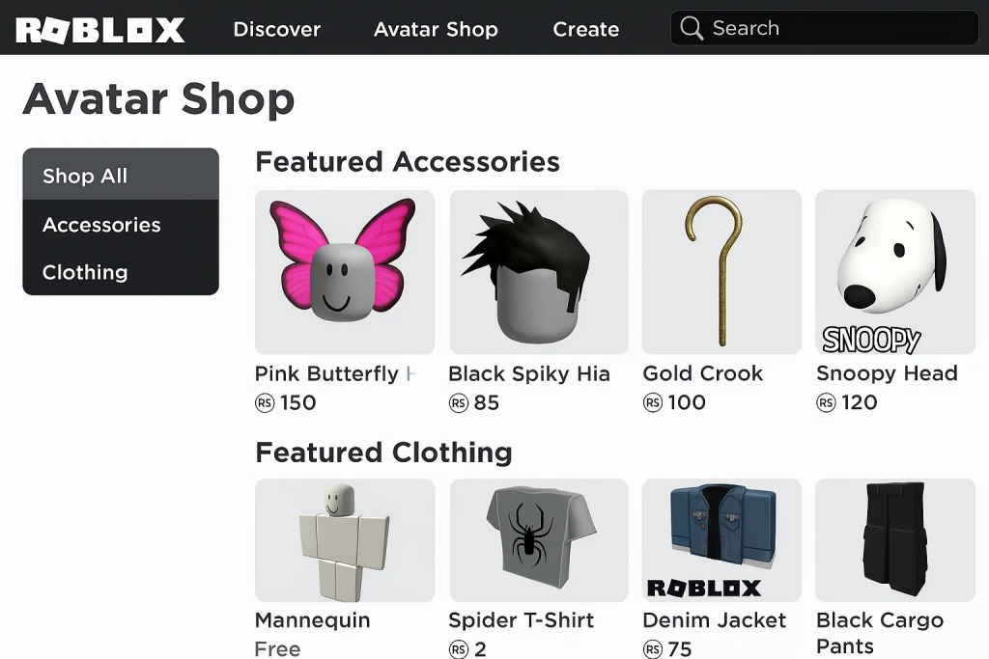This screenshot has width=989, height=659.
Task: Switch to Clothing category in sidebar
Action: (121, 272)
